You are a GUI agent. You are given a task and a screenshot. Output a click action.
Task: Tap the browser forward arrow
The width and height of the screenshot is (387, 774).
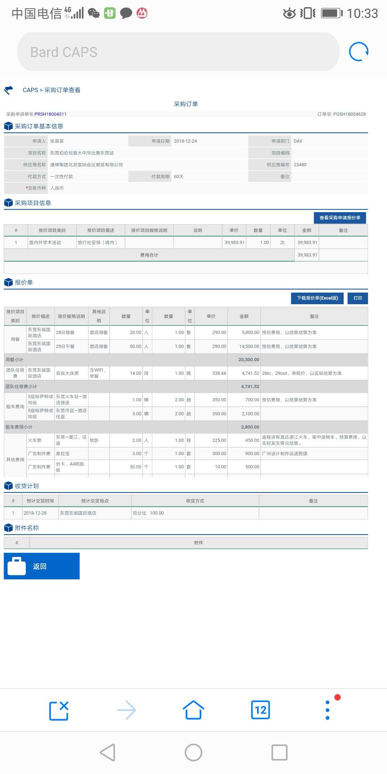tap(126, 710)
